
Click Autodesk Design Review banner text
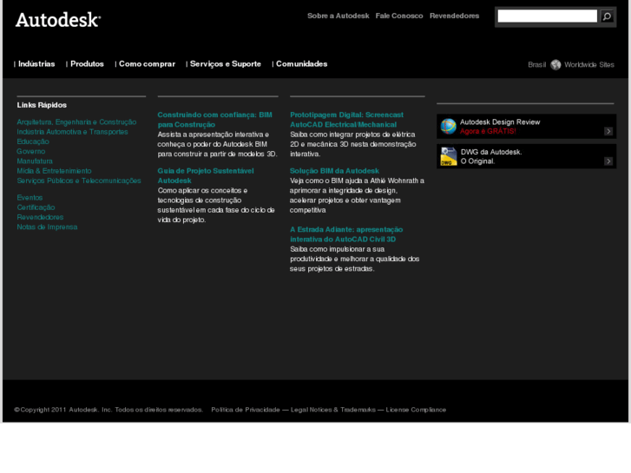coord(500,122)
